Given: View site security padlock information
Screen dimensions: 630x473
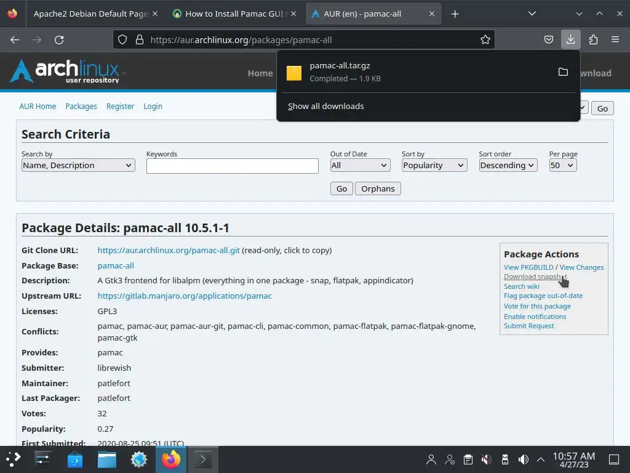Looking at the screenshot, I should [140, 39].
